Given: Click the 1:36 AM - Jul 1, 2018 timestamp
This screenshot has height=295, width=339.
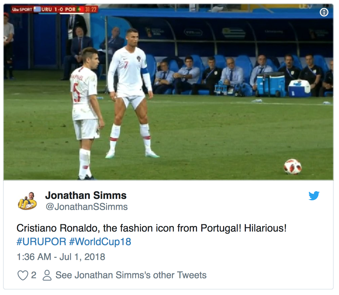Looking at the screenshot, I should pos(61,257).
